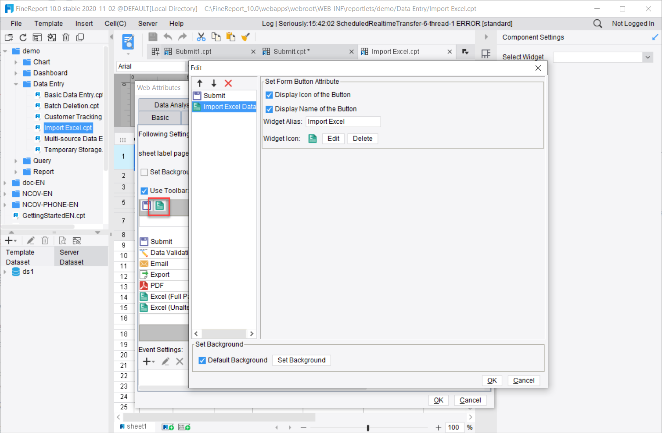
Task: Click the trash icon in dataset panel
Action: pyautogui.click(x=45, y=240)
